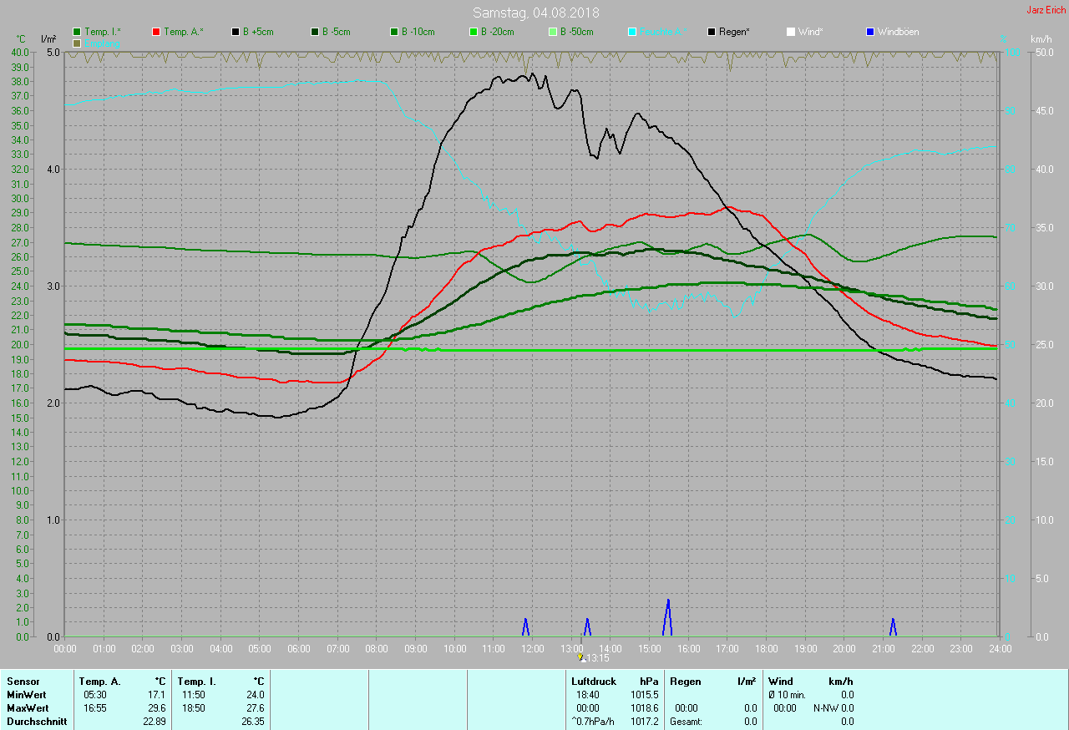Click the blue Windböen legend square
Screen dimensions: 1069x730
pos(870,32)
